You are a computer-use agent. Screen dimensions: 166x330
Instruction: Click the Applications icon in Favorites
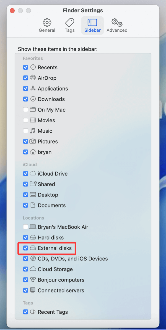[x=33, y=89]
